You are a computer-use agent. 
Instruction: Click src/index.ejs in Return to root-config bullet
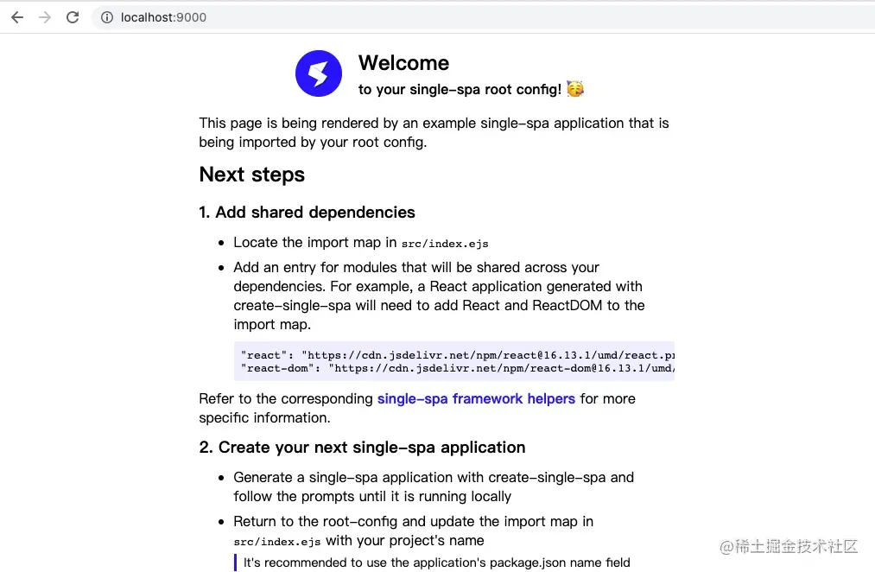click(x=276, y=542)
